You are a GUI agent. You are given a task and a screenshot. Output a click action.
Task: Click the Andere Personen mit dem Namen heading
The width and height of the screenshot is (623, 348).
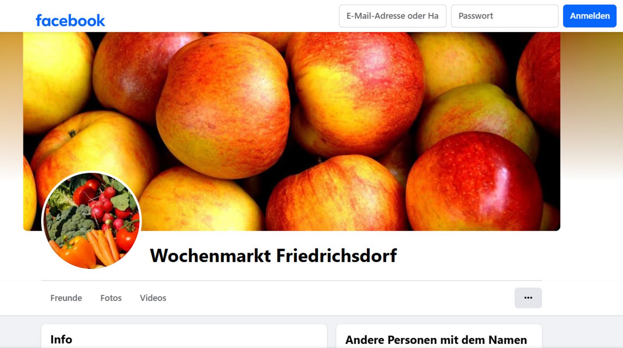tap(436, 340)
